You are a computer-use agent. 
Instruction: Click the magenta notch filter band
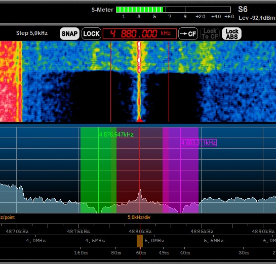coord(180,170)
